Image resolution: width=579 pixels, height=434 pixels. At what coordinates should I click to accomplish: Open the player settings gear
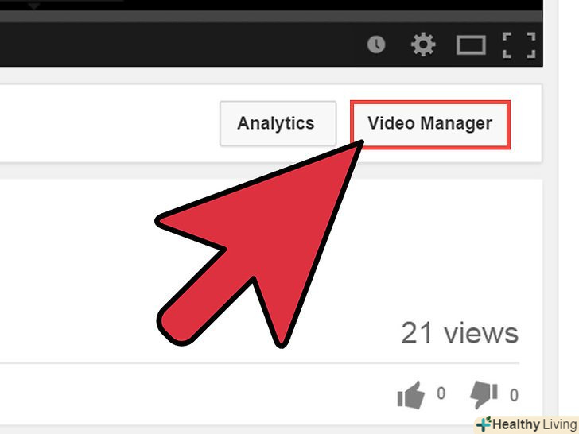click(423, 45)
